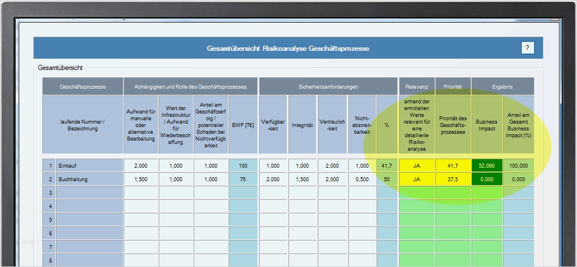Screen dimensions: 577x267
Task: Click Abhängigkeit und Rolle des Geschäftsprozesses header
Action: click(x=190, y=87)
